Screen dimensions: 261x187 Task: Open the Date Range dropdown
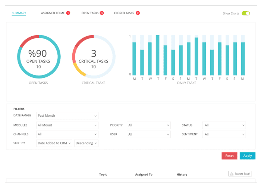pyautogui.click(x=67, y=116)
